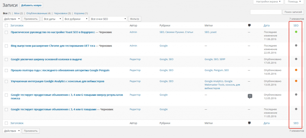
Task: Click the bottom Применить button
Action: point(31,131)
